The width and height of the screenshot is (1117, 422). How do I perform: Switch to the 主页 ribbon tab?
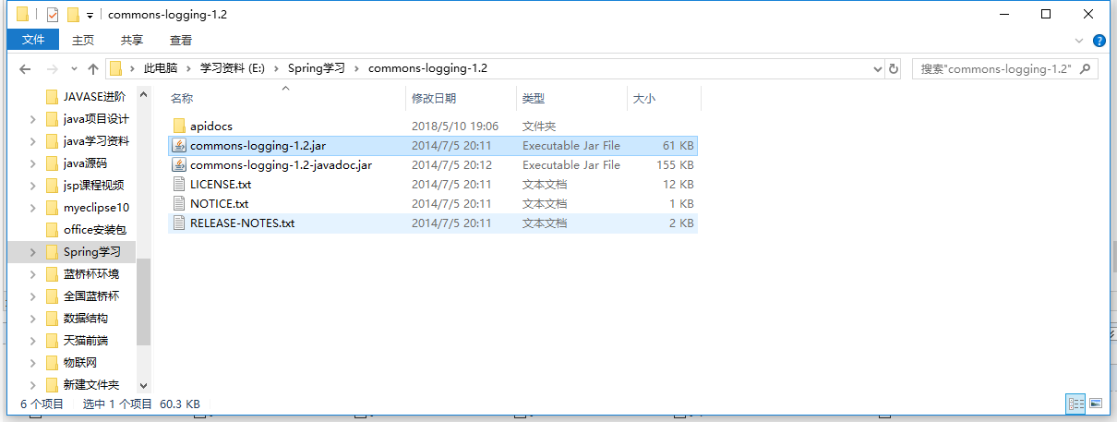coord(83,40)
